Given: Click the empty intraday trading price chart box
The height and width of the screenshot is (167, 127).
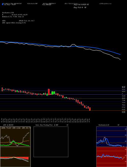Looking at the screenshot, I should click(x=51, y=142).
